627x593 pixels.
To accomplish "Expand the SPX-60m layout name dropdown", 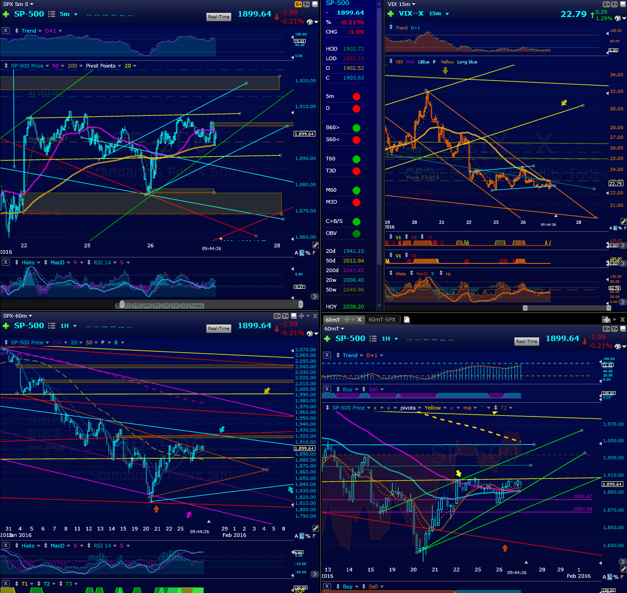I will [x=30, y=316].
